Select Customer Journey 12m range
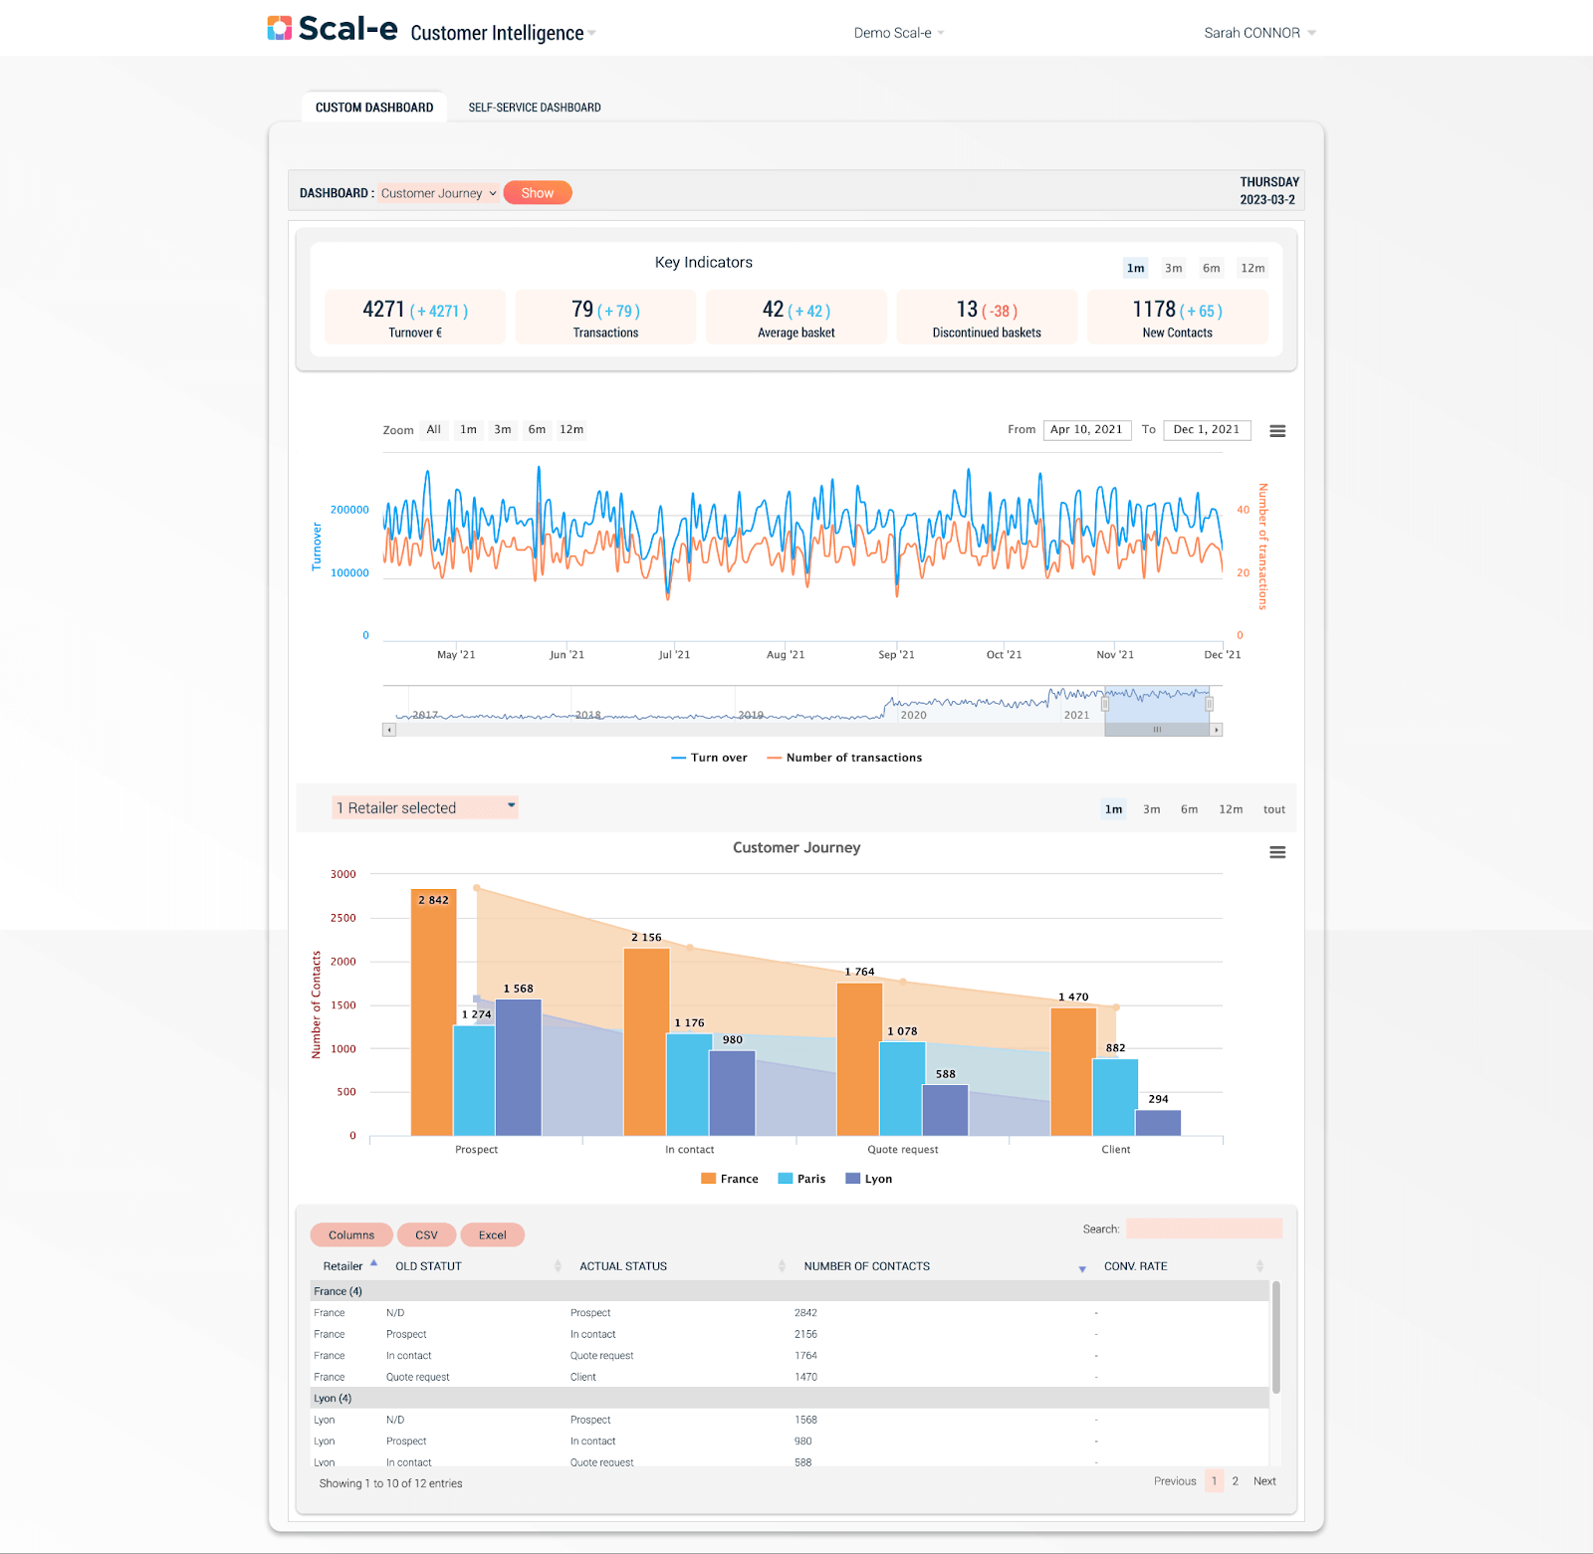1593x1554 pixels. pyautogui.click(x=1231, y=809)
